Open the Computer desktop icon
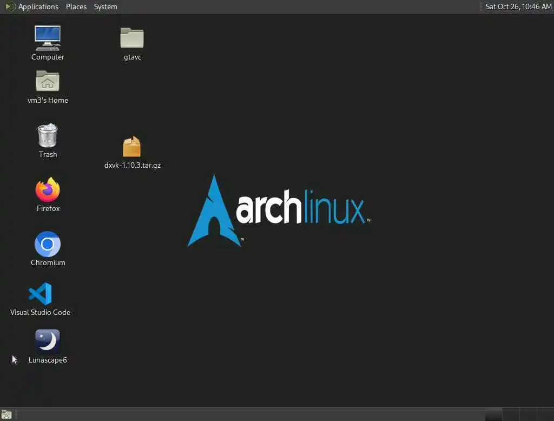The height and width of the screenshot is (421, 554). pos(48,38)
